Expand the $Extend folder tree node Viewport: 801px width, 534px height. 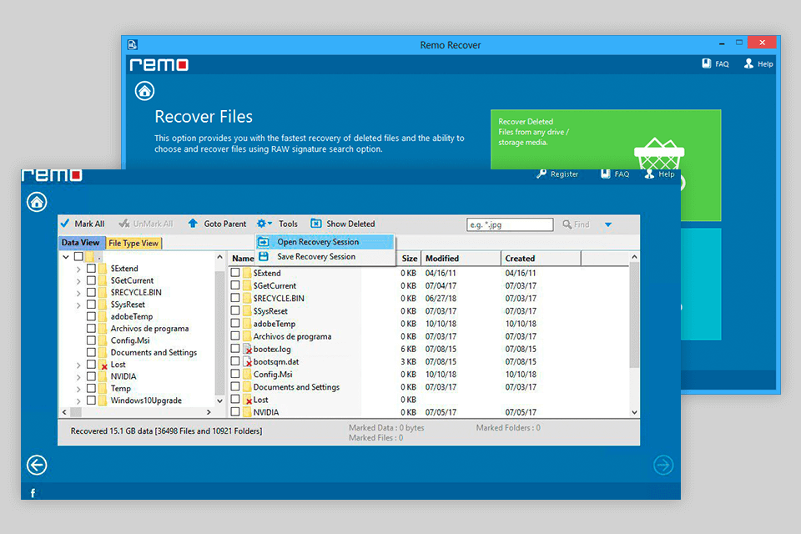pyautogui.click(x=78, y=269)
